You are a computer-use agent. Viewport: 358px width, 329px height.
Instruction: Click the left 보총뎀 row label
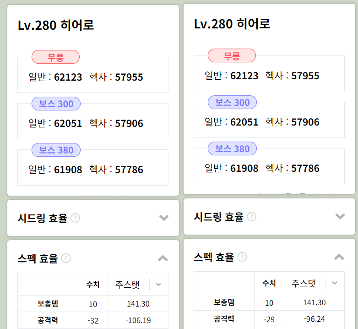pos(48,304)
